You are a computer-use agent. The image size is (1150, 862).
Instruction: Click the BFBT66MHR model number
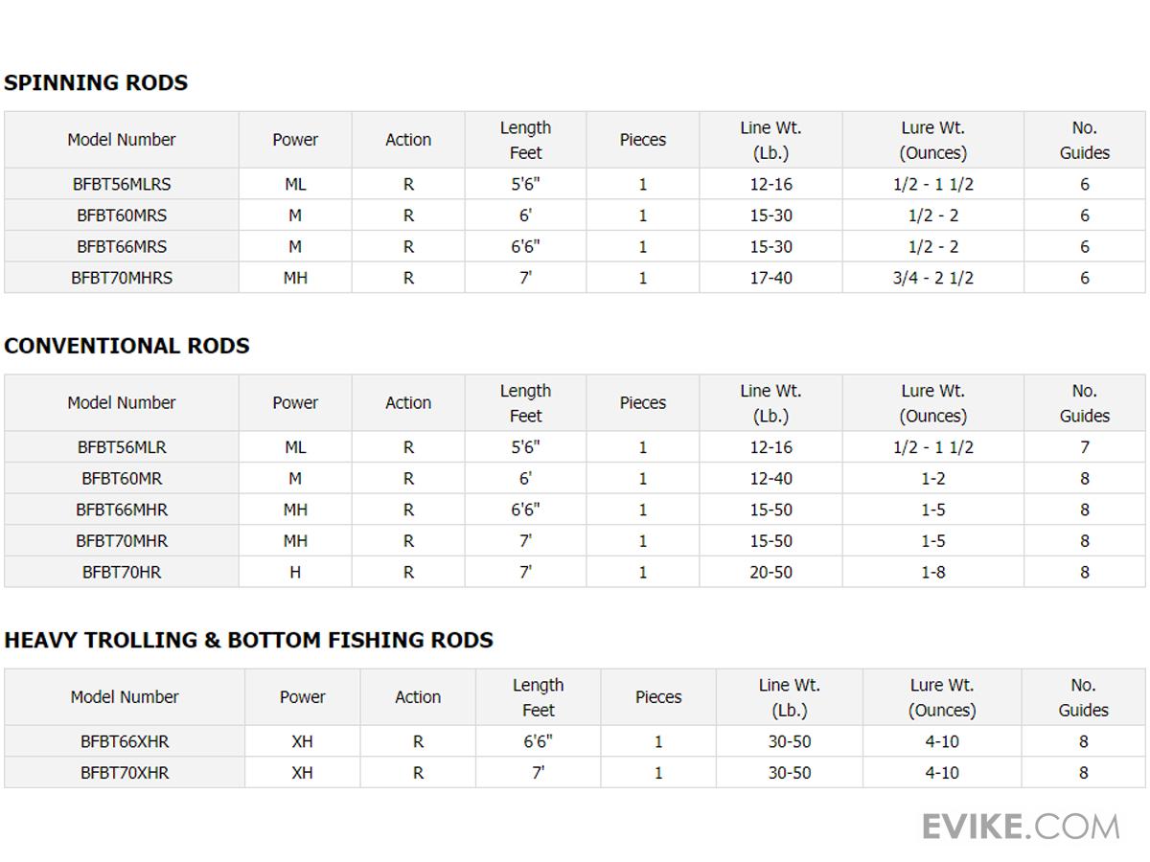[x=122, y=510]
